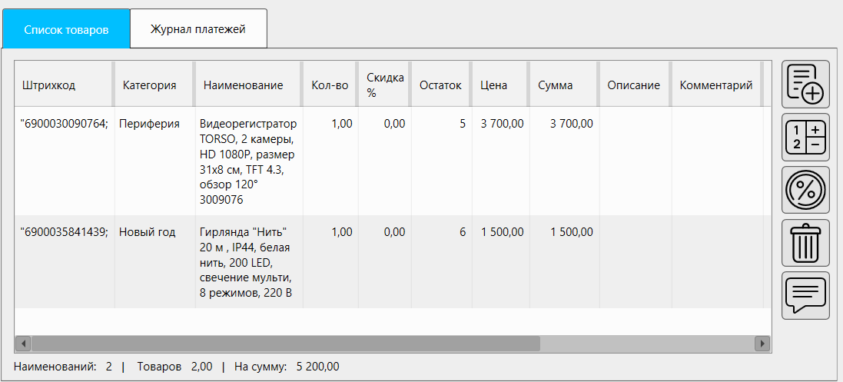The width and height of the screenshot is (843, 382).
Task: Switch to the Журнал платежей tab
Action: (x=198, y=29)
